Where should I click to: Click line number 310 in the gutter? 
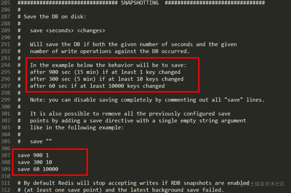click(x=6, y=176)
